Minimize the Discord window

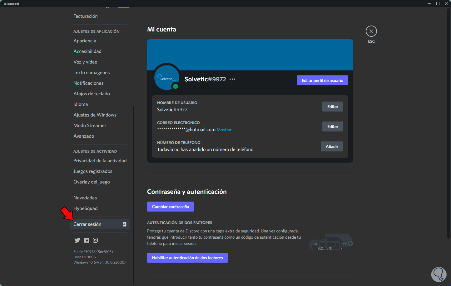point(429,3)
